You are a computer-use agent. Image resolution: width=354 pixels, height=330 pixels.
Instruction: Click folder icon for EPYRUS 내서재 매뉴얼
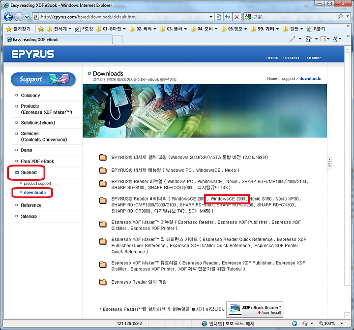pos(103,170)
